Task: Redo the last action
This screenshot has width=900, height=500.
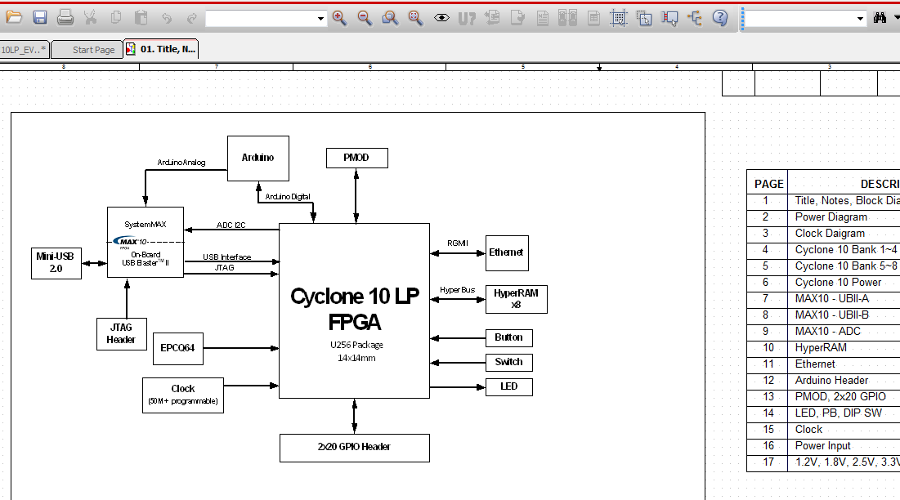Action: [192, 18]
